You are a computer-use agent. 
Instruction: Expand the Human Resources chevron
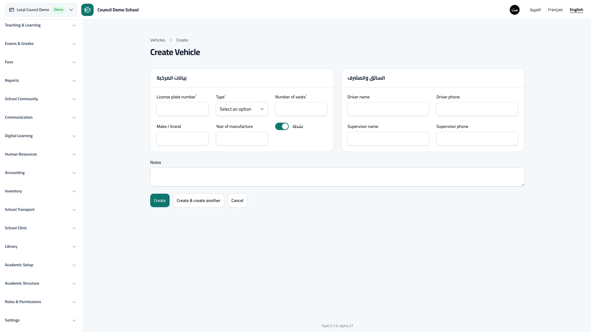74,154
